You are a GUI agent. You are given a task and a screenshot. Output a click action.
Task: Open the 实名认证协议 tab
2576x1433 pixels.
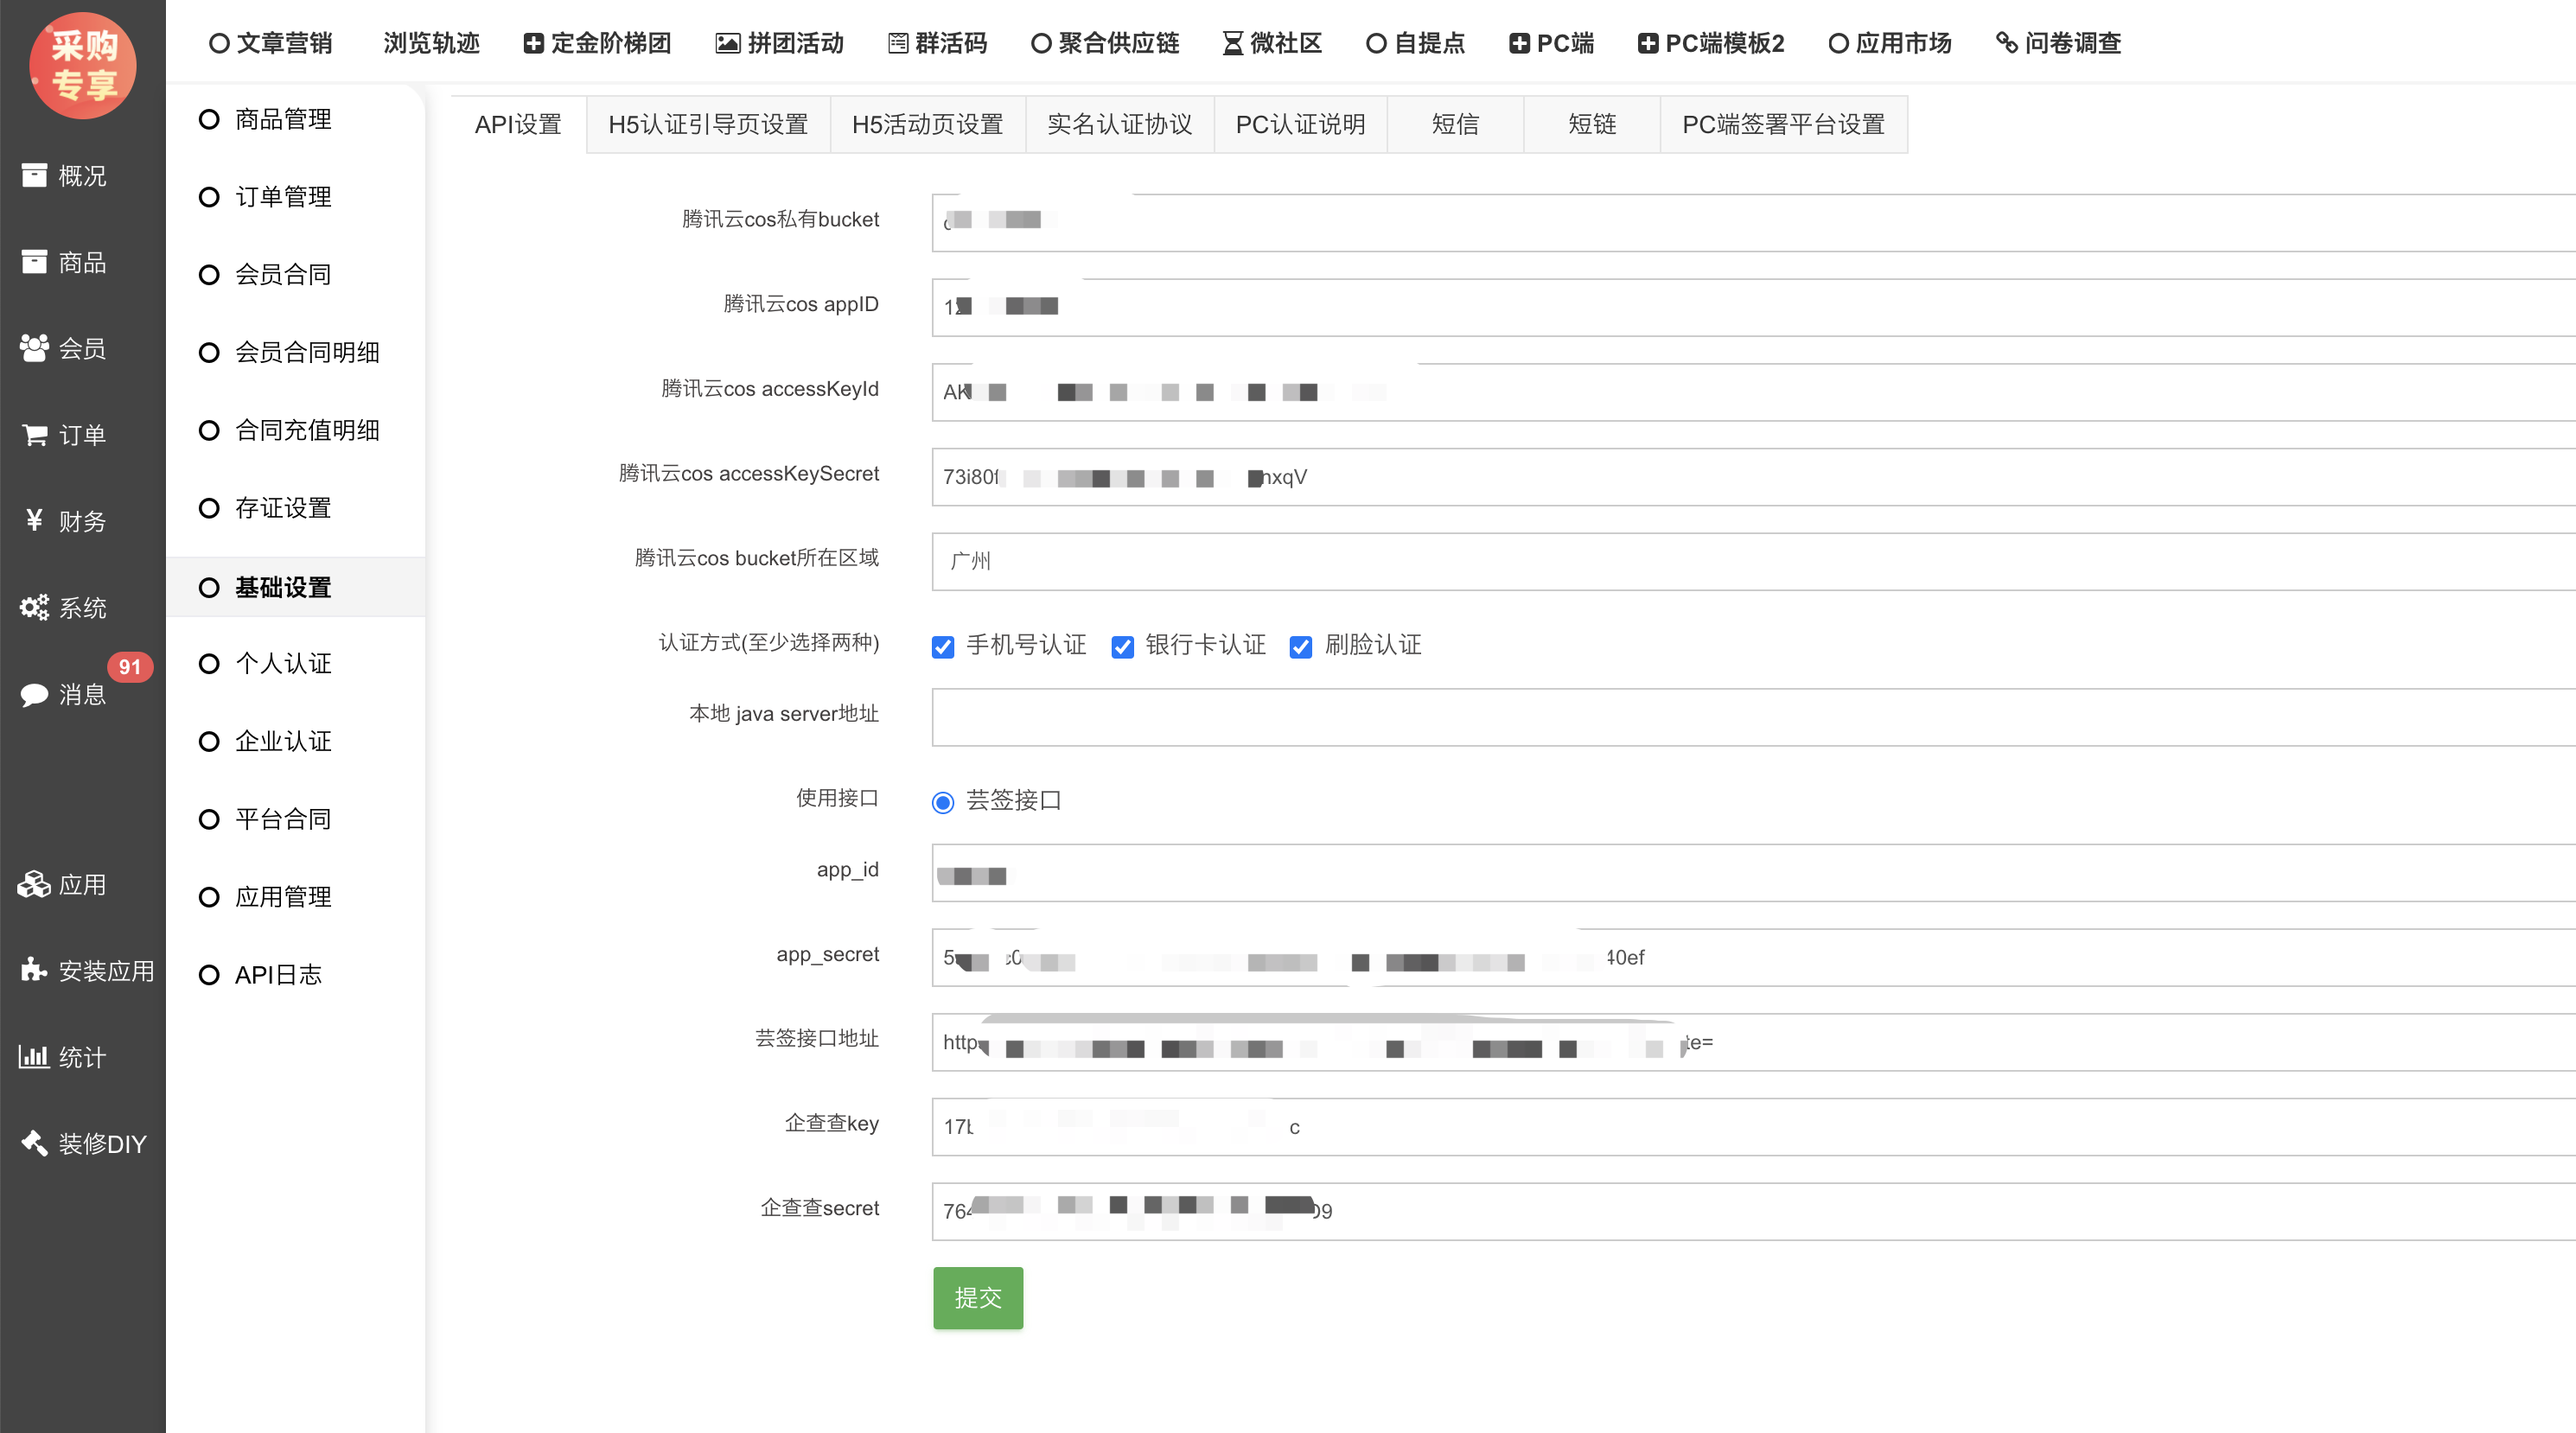click(1119, 124)
